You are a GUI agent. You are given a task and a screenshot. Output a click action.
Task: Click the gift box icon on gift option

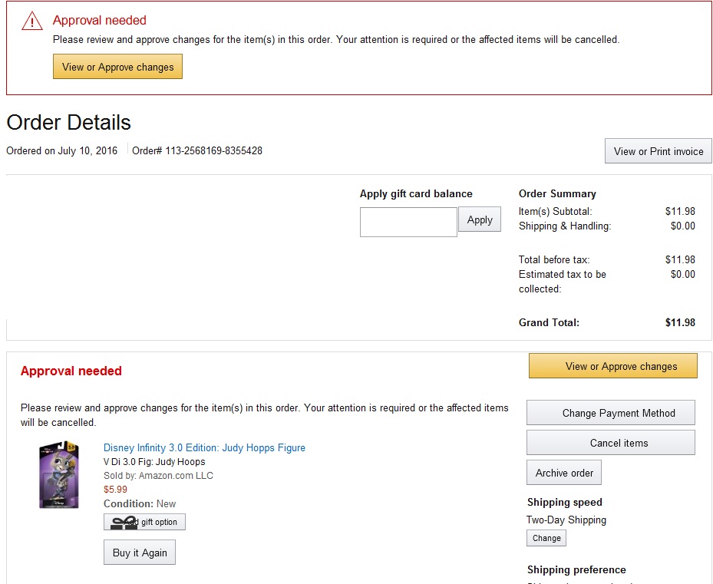[x=124, y=523]
